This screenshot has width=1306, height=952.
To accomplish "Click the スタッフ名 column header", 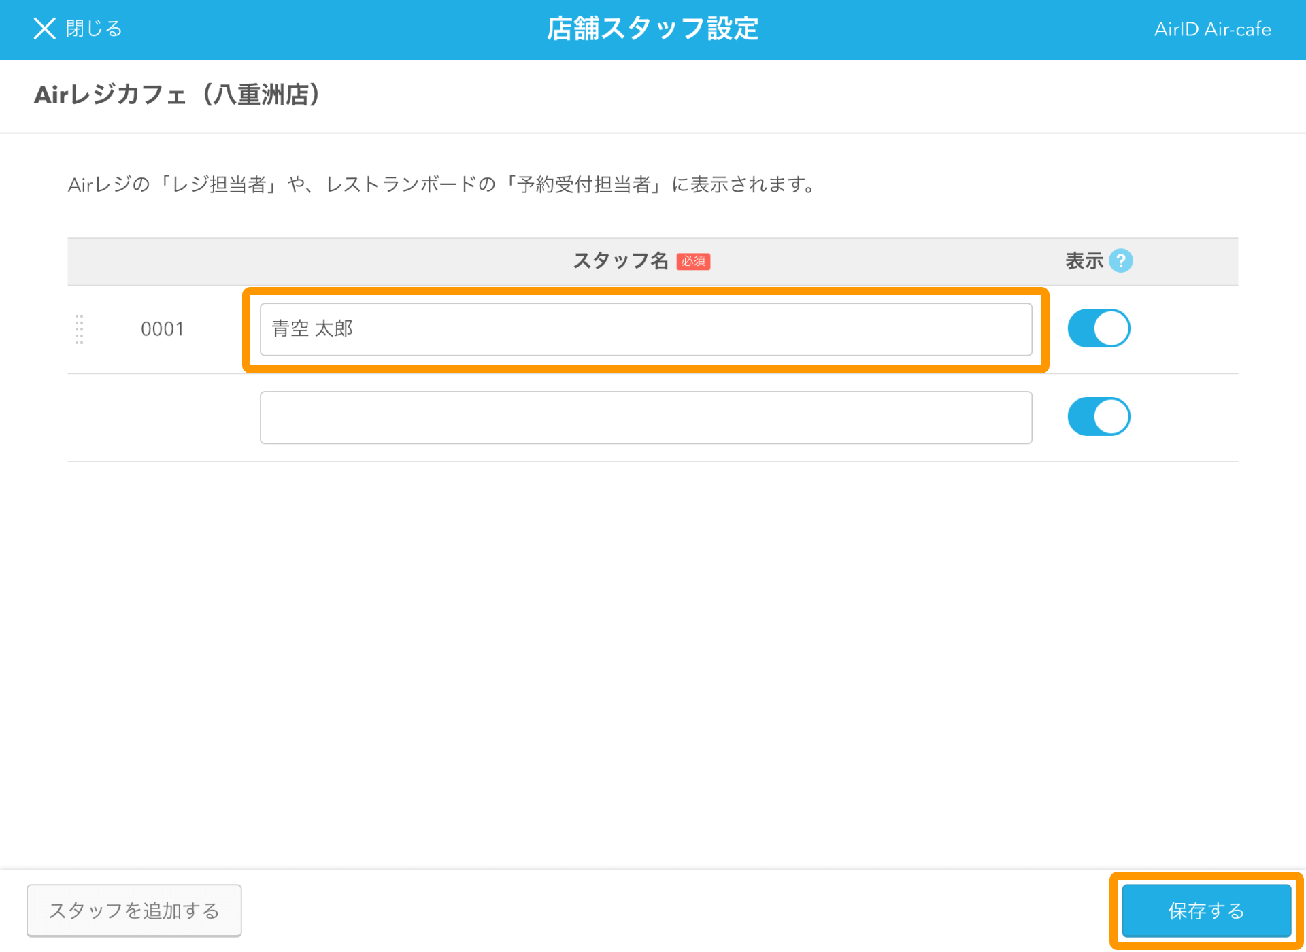I will (x=620, y=261).
